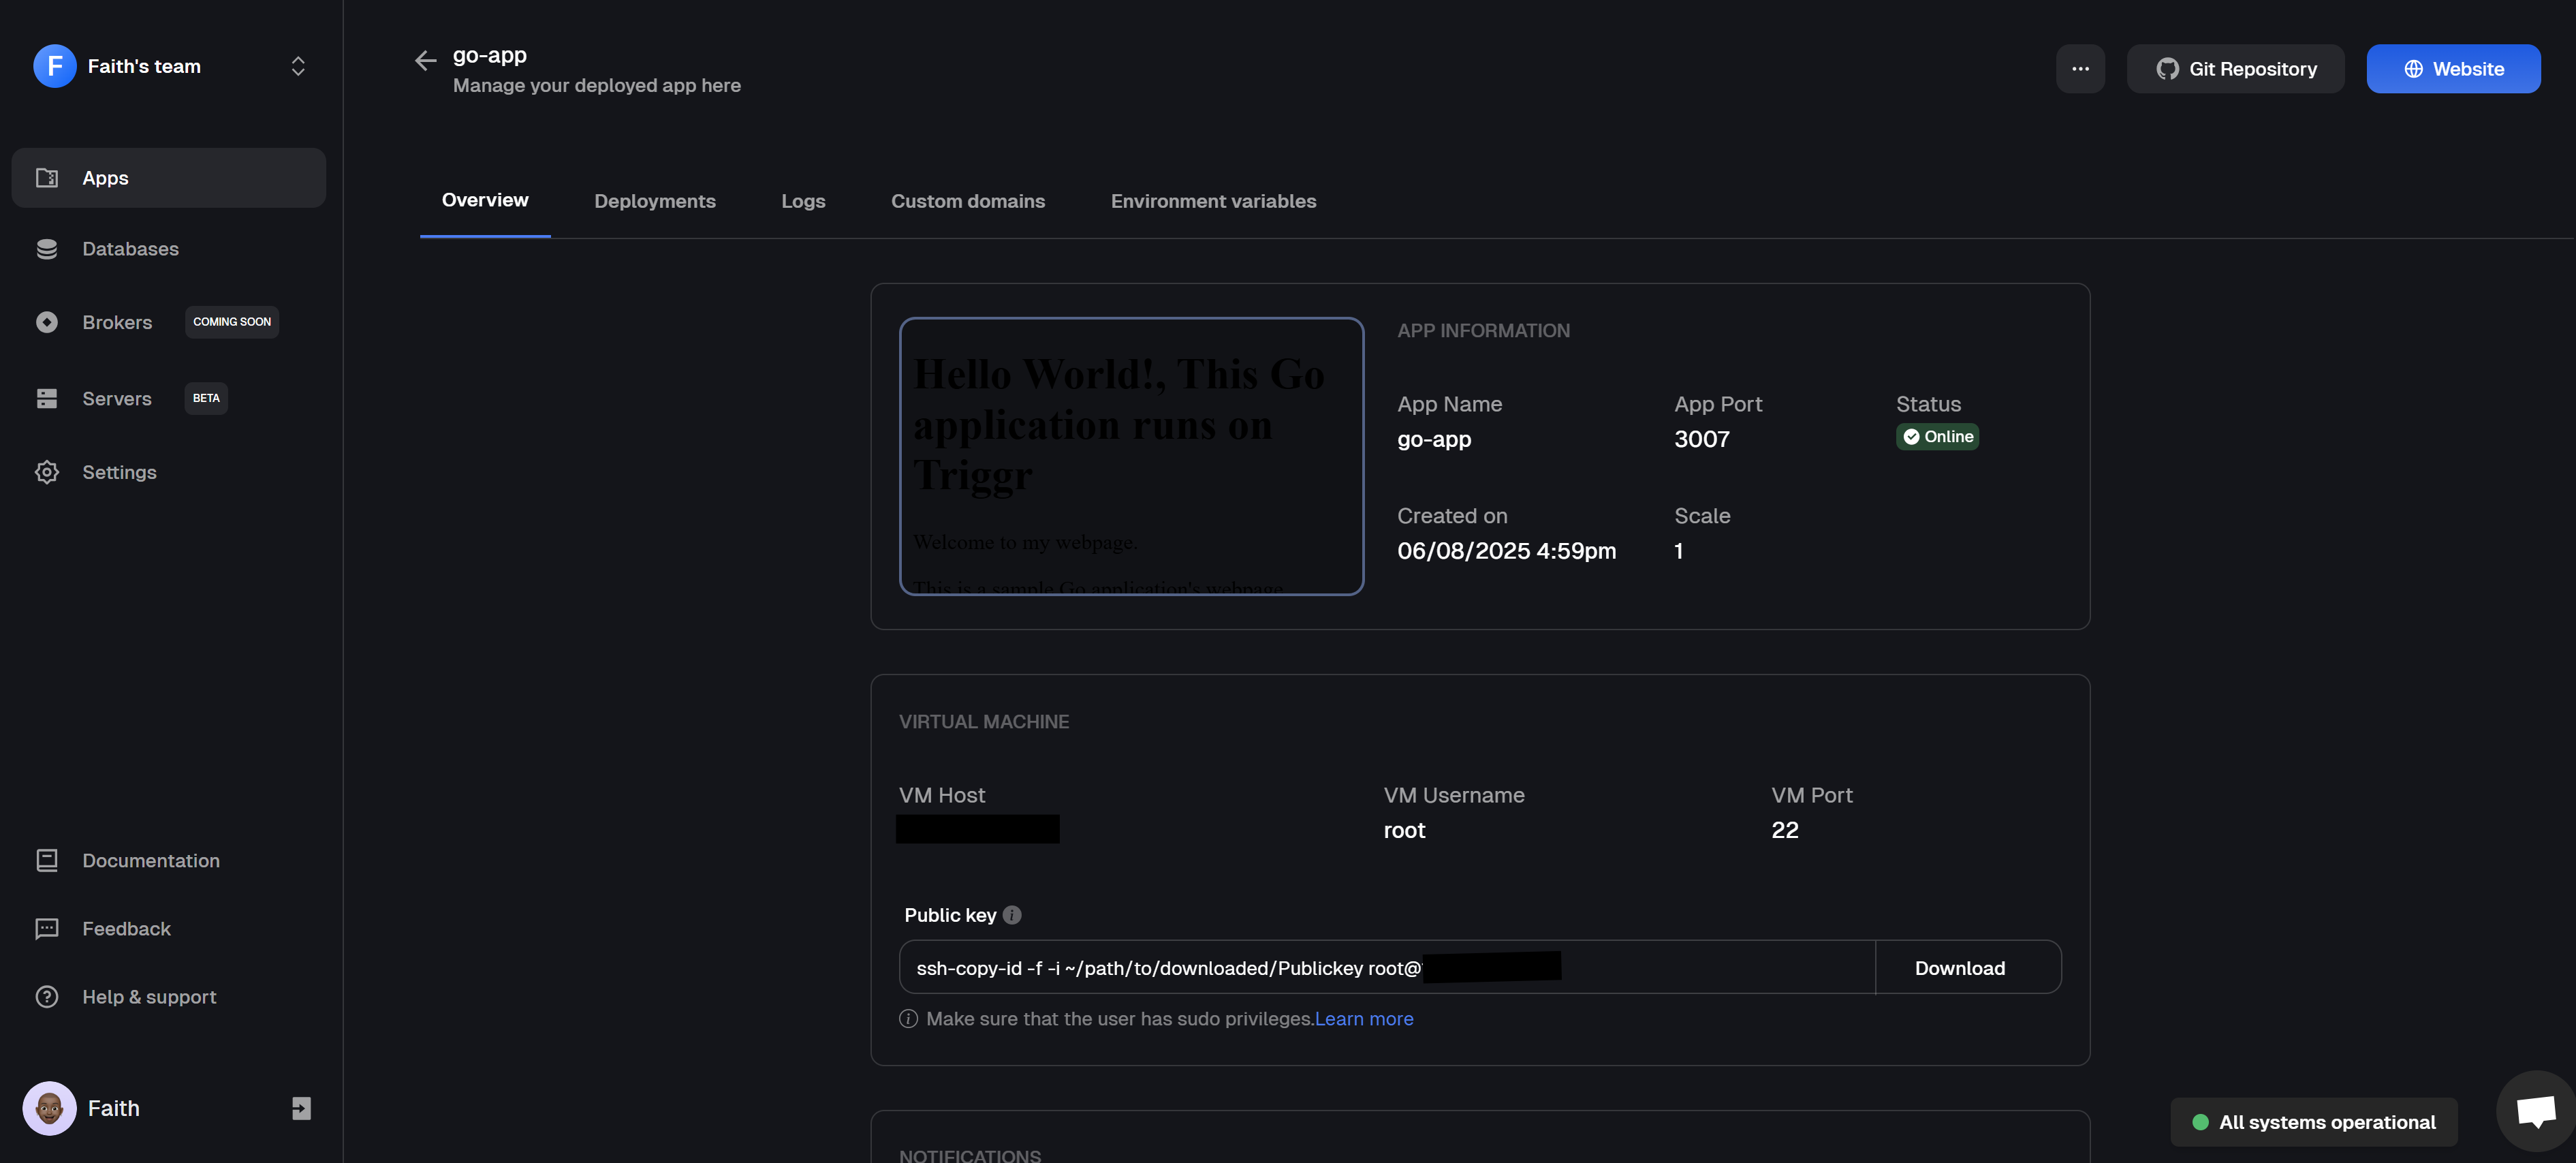Click the back arrow beside go-app
This screenshot has width=2576, height=1163.
pos(425,61)
